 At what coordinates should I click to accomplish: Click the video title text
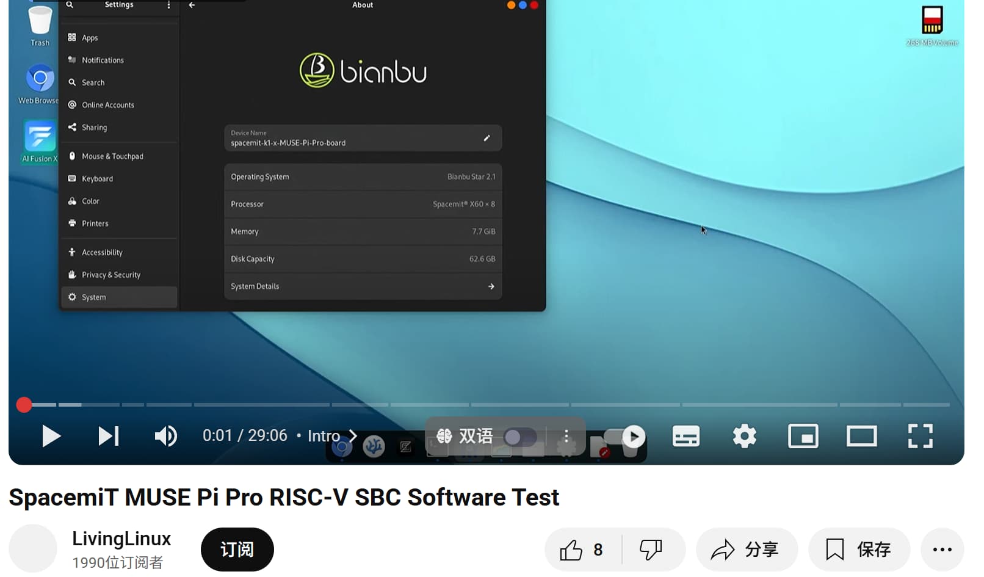(x=284, y=497)
